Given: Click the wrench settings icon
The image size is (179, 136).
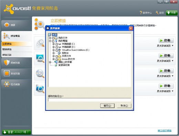Looking at the screenshot, I should tap(157, 13).
